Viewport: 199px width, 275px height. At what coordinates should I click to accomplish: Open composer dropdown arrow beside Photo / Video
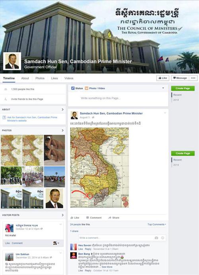click(163, 88)
